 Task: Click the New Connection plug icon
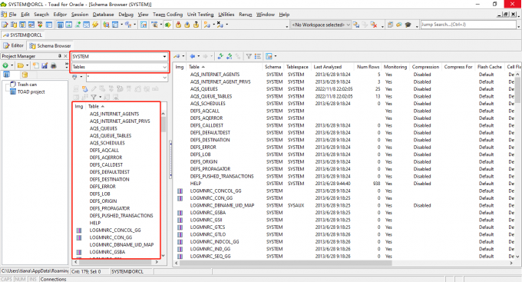tap(206, 25)
